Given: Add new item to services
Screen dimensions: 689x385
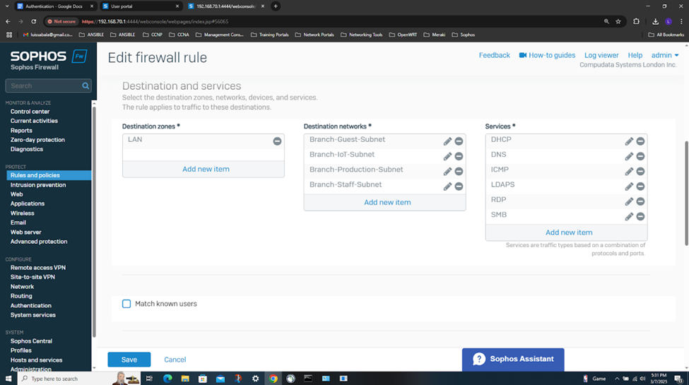Looking at the screenshot, I should tap(567, 232).
